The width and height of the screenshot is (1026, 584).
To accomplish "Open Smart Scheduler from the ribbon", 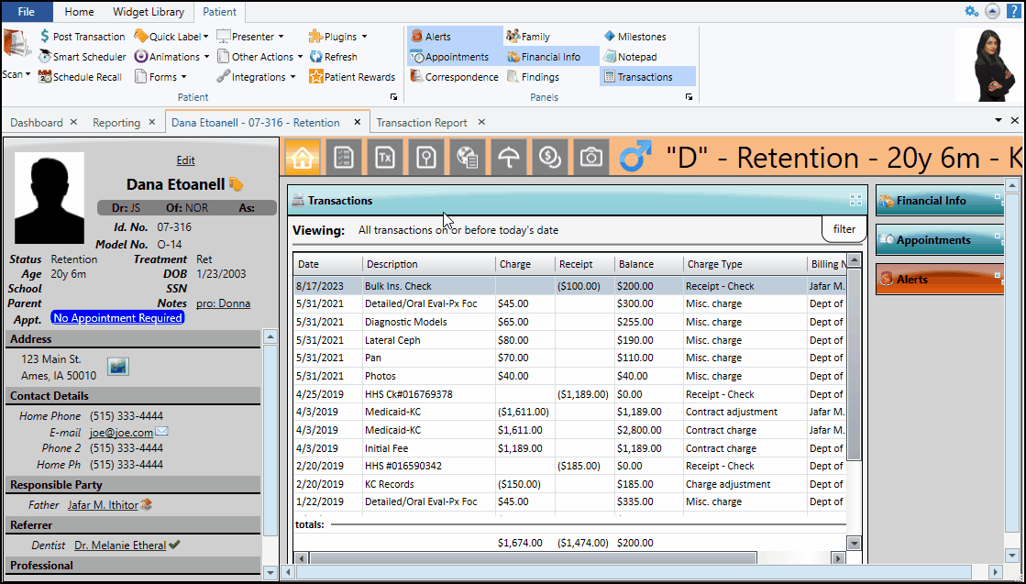I will (82, 57).
